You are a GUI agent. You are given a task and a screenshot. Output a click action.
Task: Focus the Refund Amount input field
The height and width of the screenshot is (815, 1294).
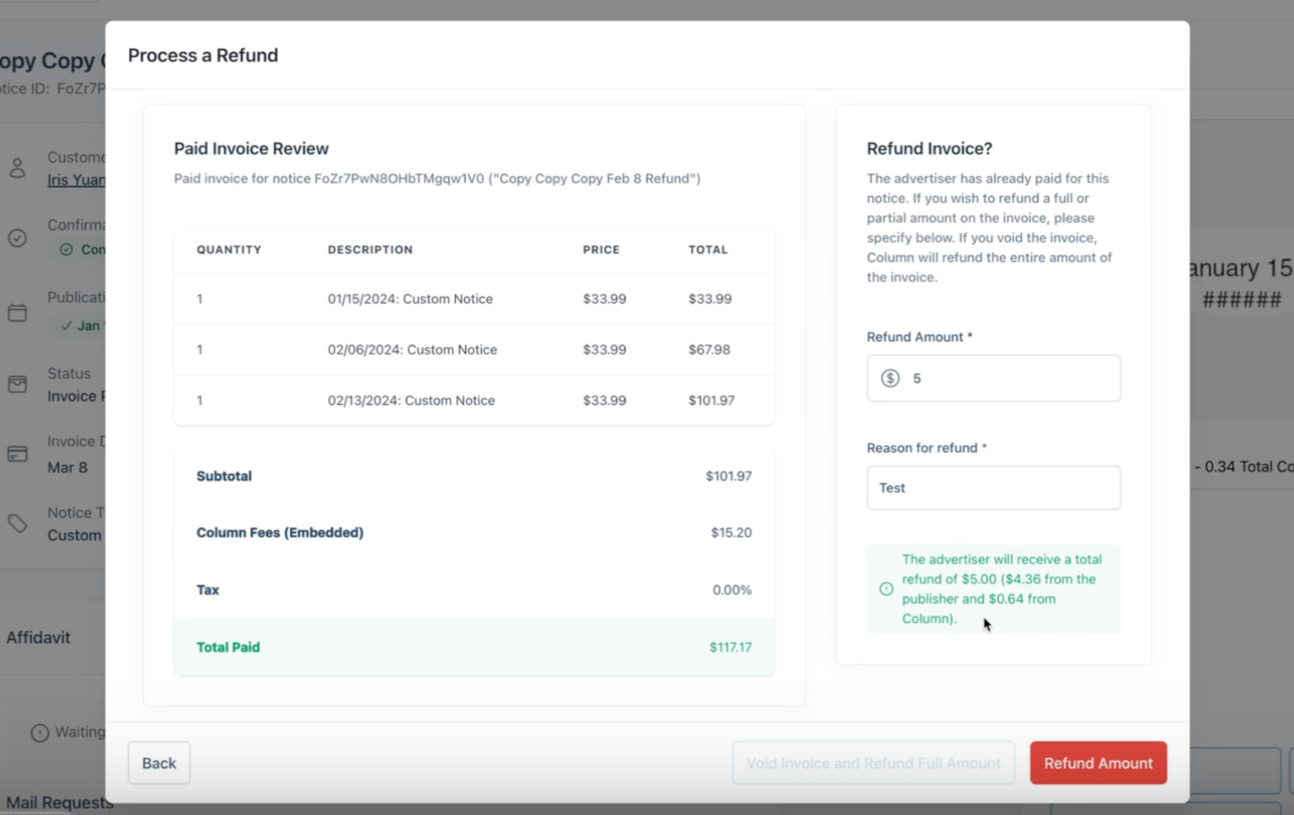point(1011,378)
